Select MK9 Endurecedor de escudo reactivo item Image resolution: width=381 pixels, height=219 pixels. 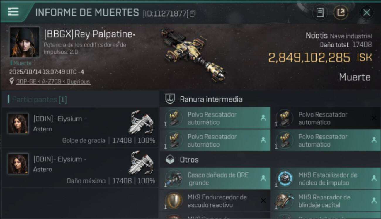[215, 201]
